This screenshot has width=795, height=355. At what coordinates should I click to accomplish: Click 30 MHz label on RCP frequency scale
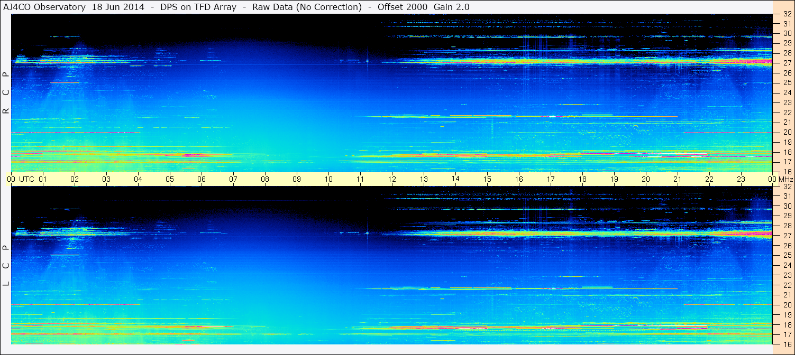pyautogui.click(x=787, y=33)
